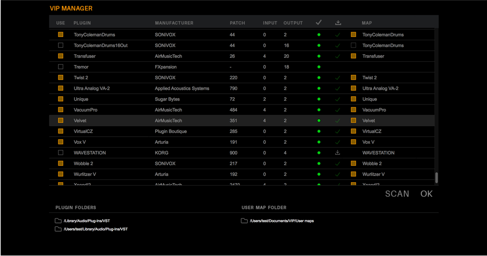Sort by the PLUGIN column header

point(82,23)
